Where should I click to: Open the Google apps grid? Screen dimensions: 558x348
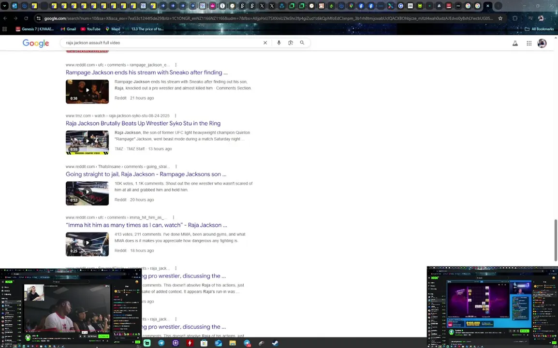[x=529, y=43]
